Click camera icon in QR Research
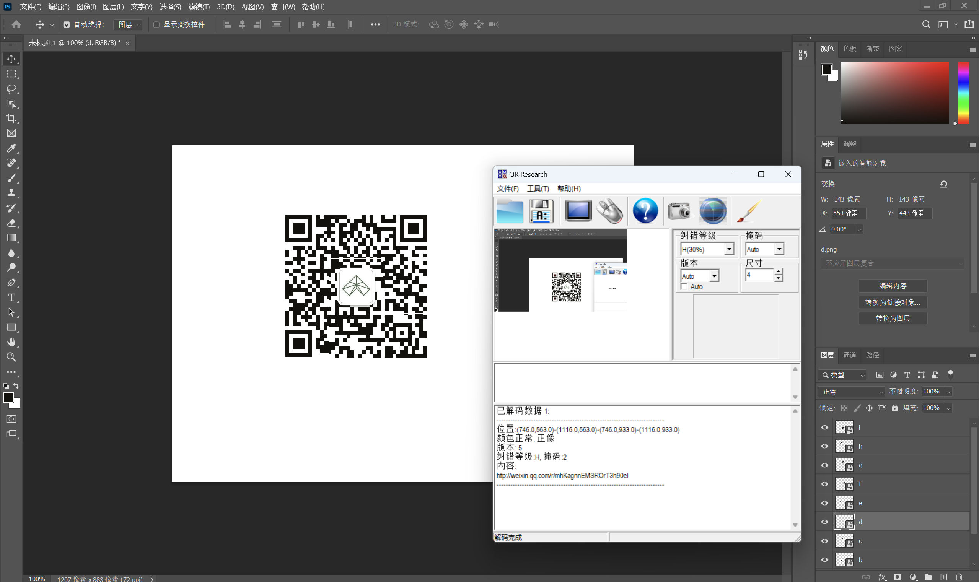This screenshot has height=582, width=979. coord(679,211)
